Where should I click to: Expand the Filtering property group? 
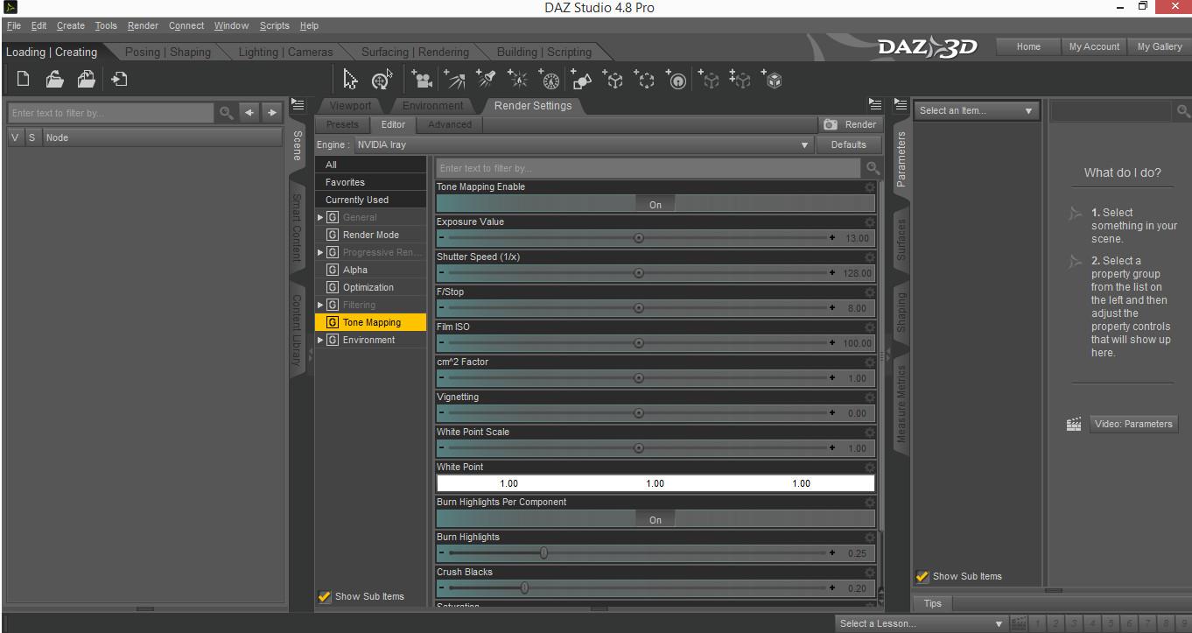point(320,305)
